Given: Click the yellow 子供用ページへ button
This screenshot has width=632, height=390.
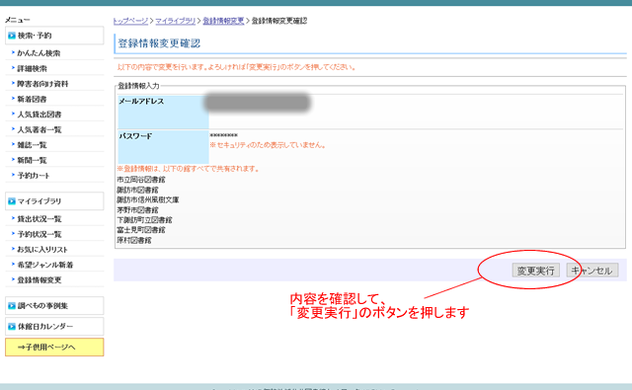Looking at the screenshot, I should 54,347.
